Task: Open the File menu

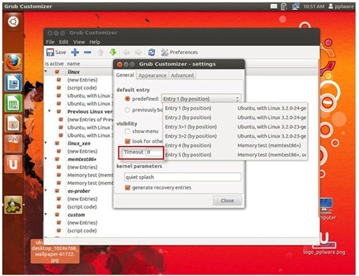Action: point(50,42)
